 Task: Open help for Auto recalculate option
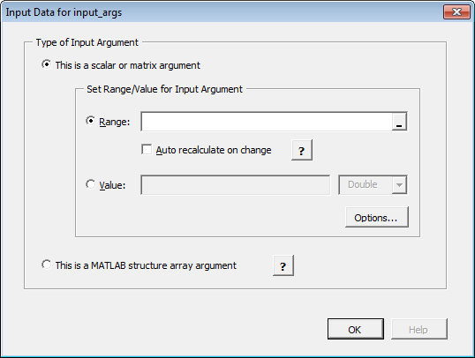point(302,150)
